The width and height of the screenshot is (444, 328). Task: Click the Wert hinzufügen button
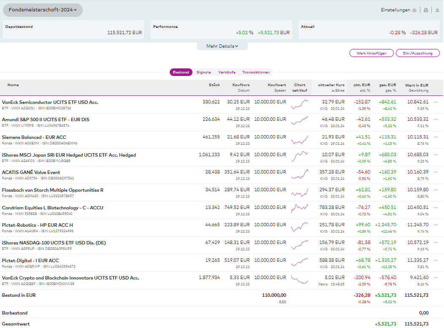pos(371,53)
